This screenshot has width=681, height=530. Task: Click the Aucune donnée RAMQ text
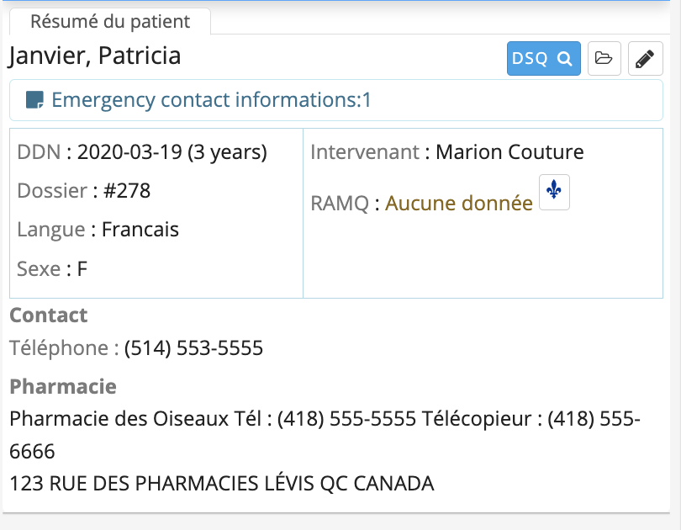coord(459,204)
